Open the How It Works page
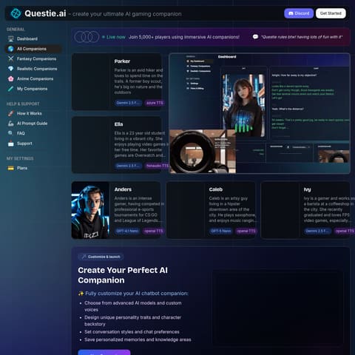The width and height of the screenshot is (355, 355). 33,113
